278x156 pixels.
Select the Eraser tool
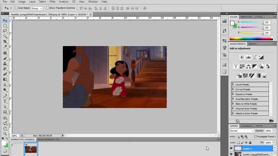pos(5,74)
